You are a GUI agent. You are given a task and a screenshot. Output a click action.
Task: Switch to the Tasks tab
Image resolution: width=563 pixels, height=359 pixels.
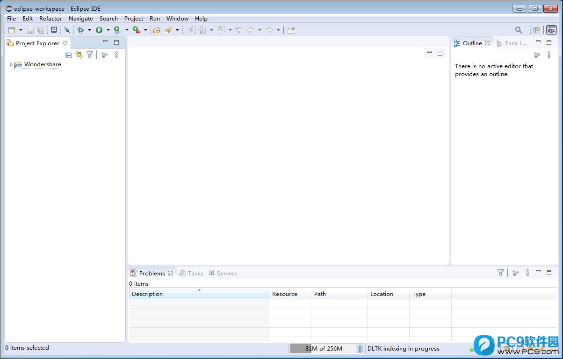tap(191, 273)
